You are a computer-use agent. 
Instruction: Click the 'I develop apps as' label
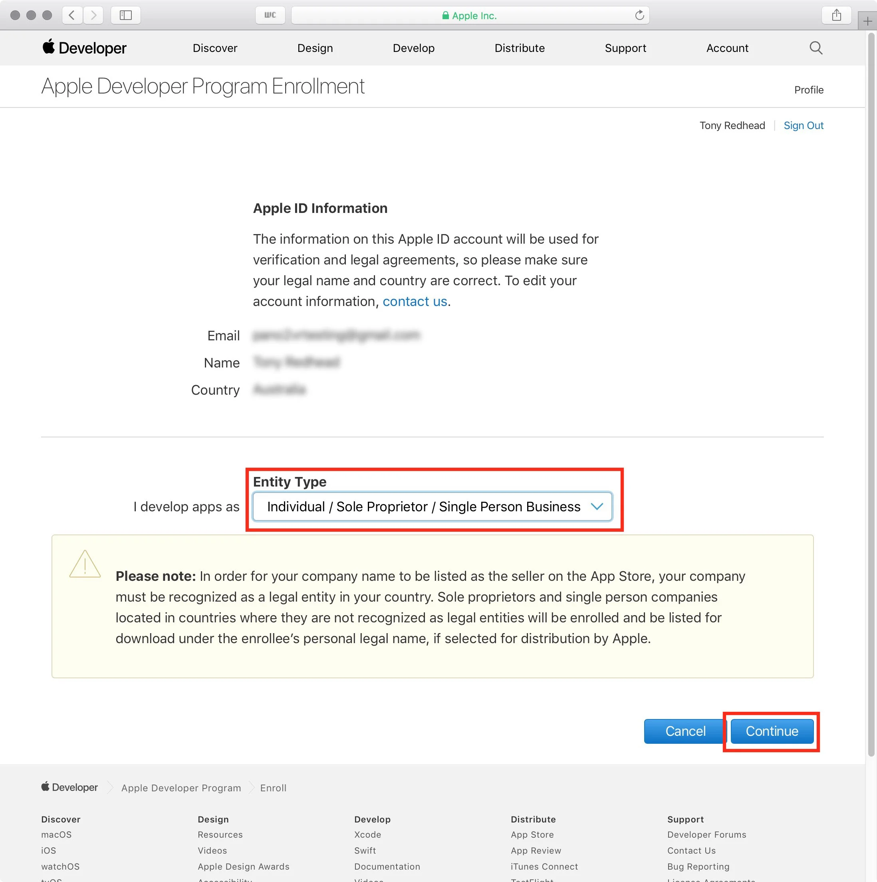(x=186, y=506)
